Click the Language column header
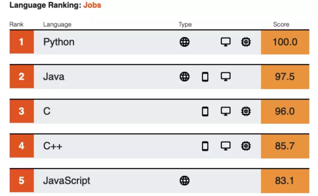The width and height of the screenshot is (318, 196). click(x=57, y=24)
